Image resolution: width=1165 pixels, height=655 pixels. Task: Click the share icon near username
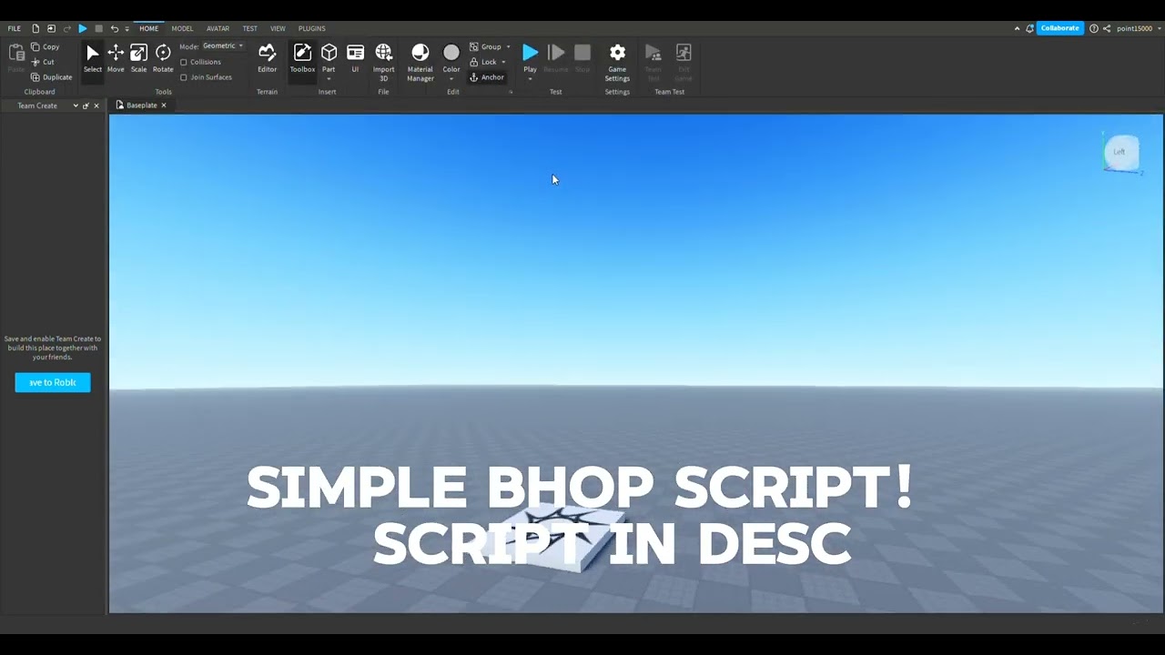click(x=1107, y=28)
